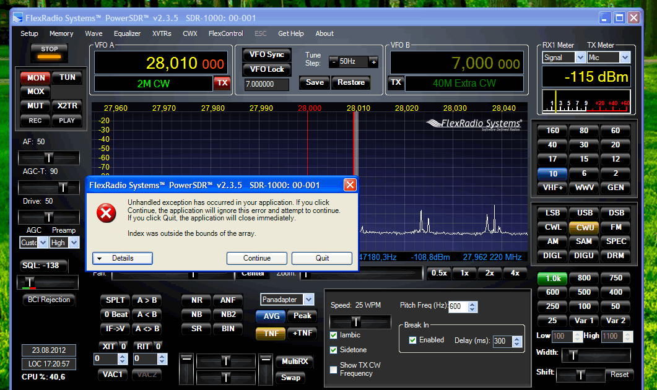Click the XIT value spinner arrows

(123, 358)
